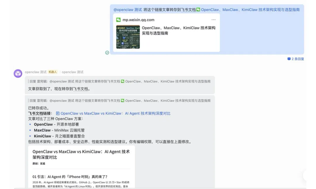Click the 飞书文档链接 label
Viewport: 316px width, 189px height.
point(40,114)
